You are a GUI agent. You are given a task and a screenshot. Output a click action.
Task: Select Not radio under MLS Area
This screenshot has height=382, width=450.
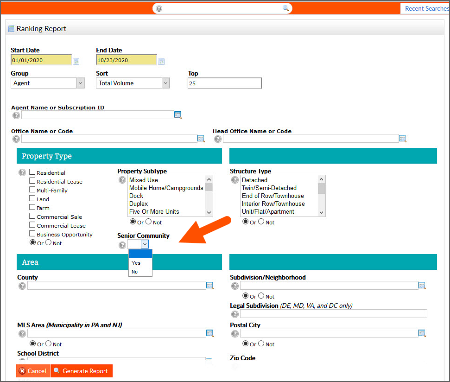click(49, 344)
